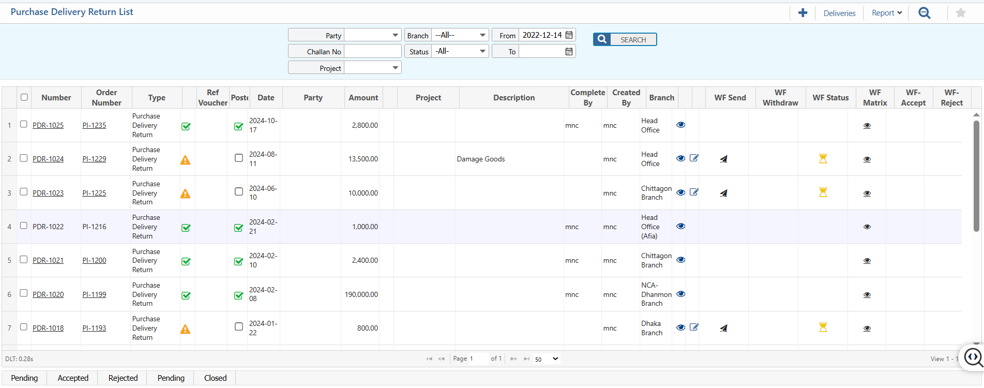
Task: Open the zoom search magnifier icon in header
Action: pos(925,13)
